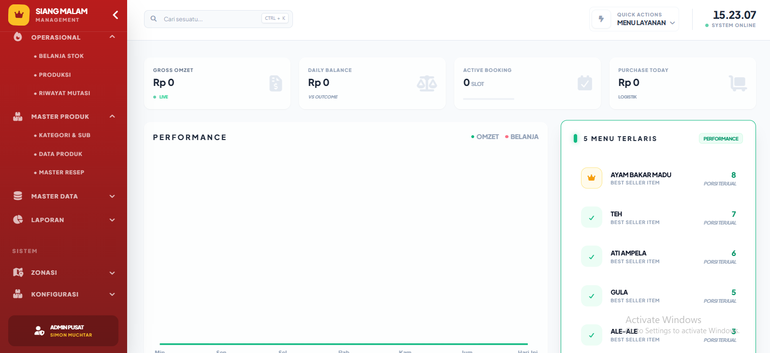The image size is (770, 353).
Task: Click the Logistik label on Purchase Today
Action: point(627,97)
